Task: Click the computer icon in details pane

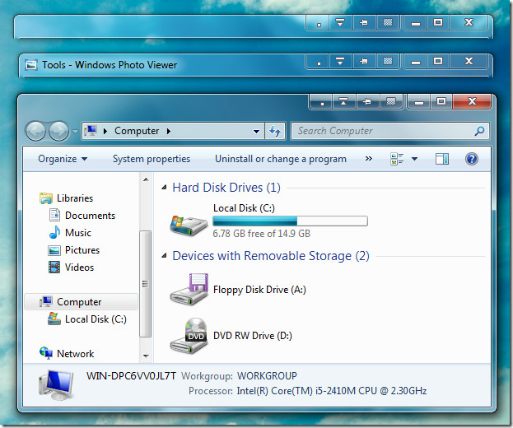Action: click(56, 385)
